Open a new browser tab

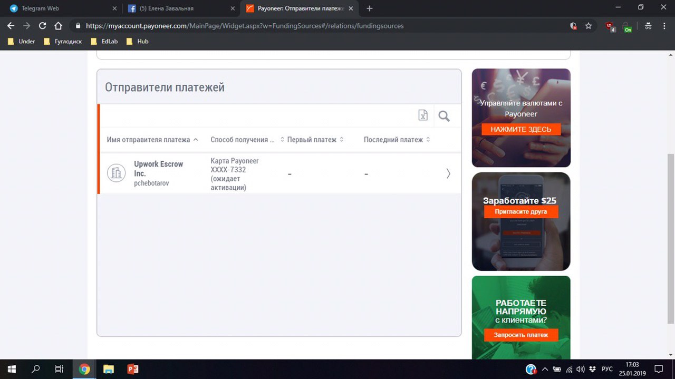coord(370,8)
